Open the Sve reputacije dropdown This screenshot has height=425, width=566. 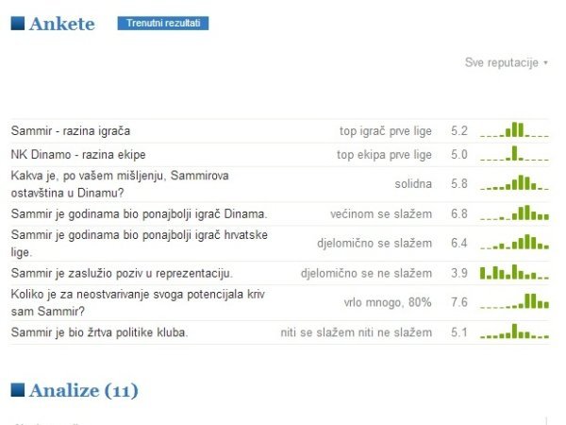coord(507,62)
